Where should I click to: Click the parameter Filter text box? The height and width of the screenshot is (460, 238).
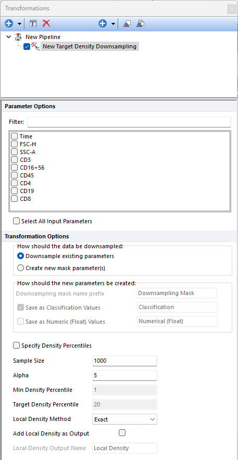click(129, 122)
